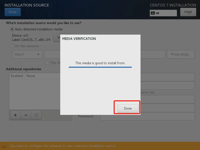Click the network configuration warning message
Image resolution: width=200 pixels, height=150 pixels.
(x=63, y=146)
